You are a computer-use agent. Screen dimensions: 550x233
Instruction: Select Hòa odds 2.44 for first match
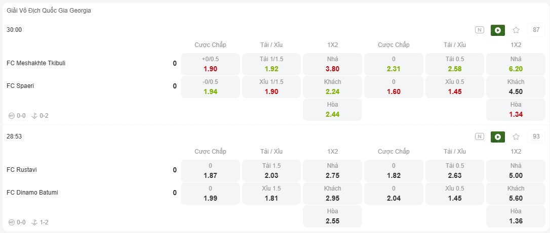click(x=332, y=110)
